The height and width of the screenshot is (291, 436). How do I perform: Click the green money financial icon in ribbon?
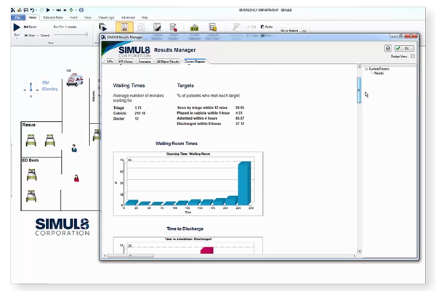pos(194,28)
